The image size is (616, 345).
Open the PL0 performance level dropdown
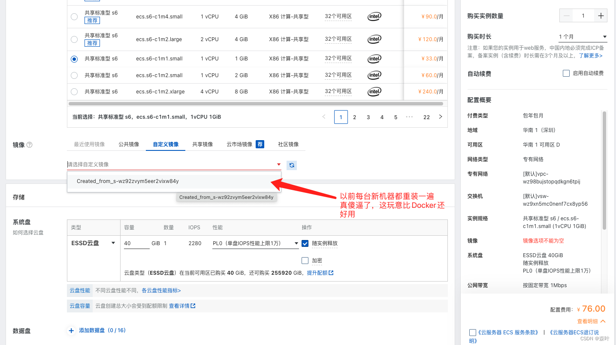256,243
